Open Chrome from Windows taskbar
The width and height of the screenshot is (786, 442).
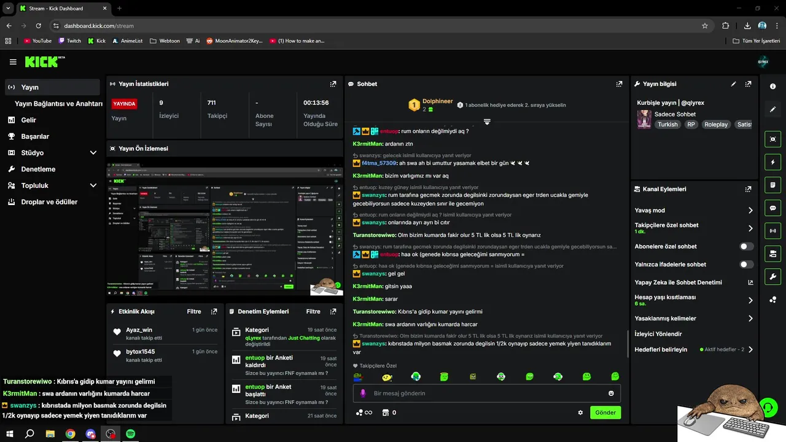(70, 433)
